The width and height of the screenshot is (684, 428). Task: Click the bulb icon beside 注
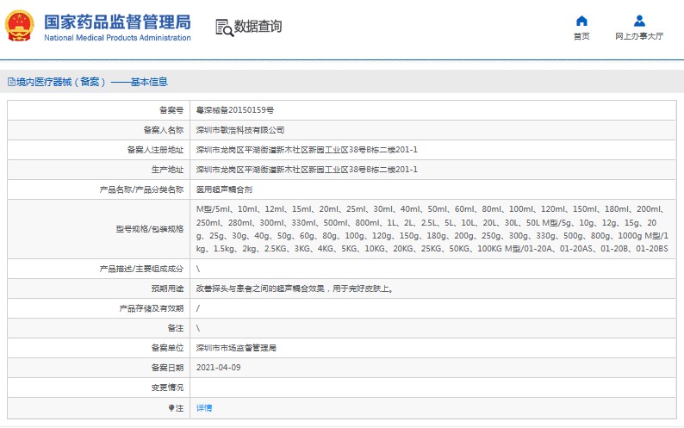(171, 408)
